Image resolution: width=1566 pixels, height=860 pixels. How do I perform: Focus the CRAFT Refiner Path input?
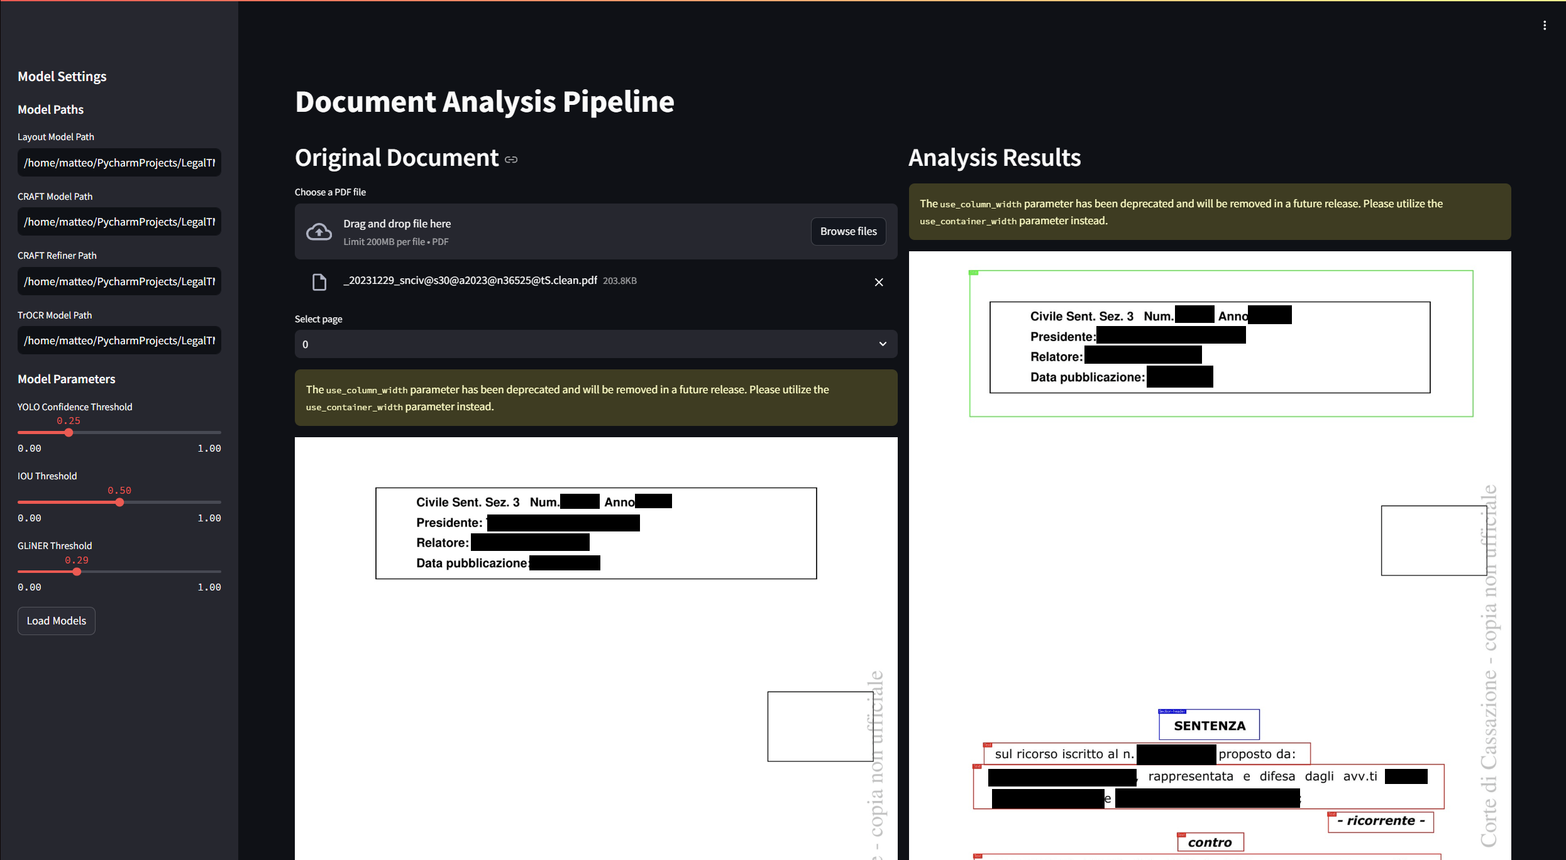[119, 281]
